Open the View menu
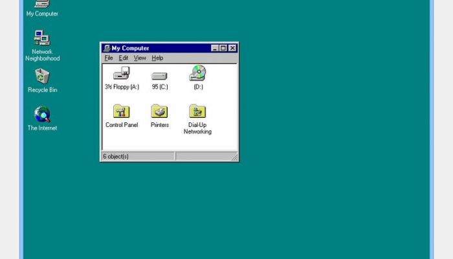 click(x=140, y=58)
